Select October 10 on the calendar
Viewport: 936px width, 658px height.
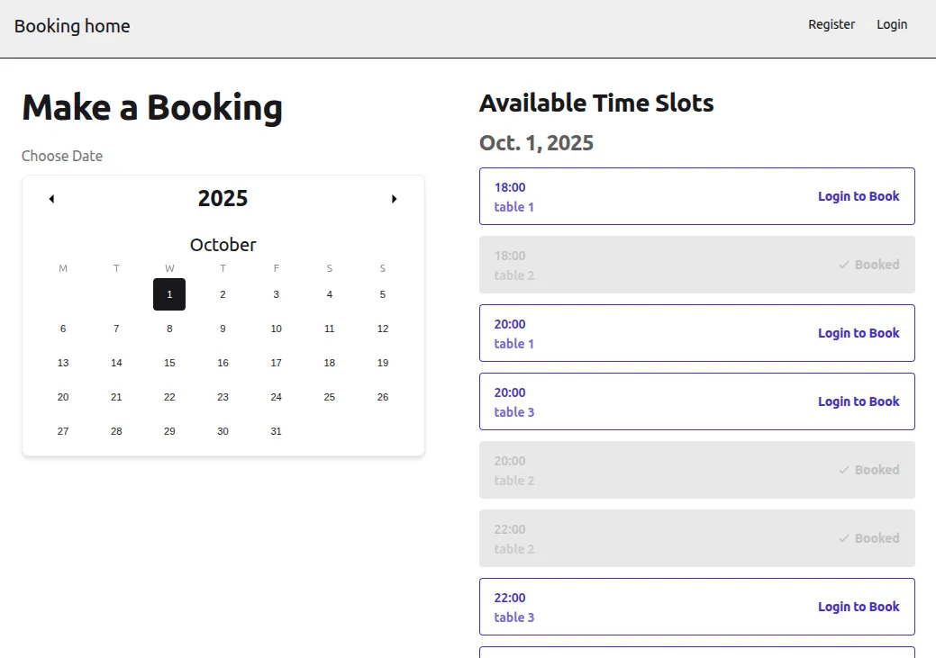[276, 328]
